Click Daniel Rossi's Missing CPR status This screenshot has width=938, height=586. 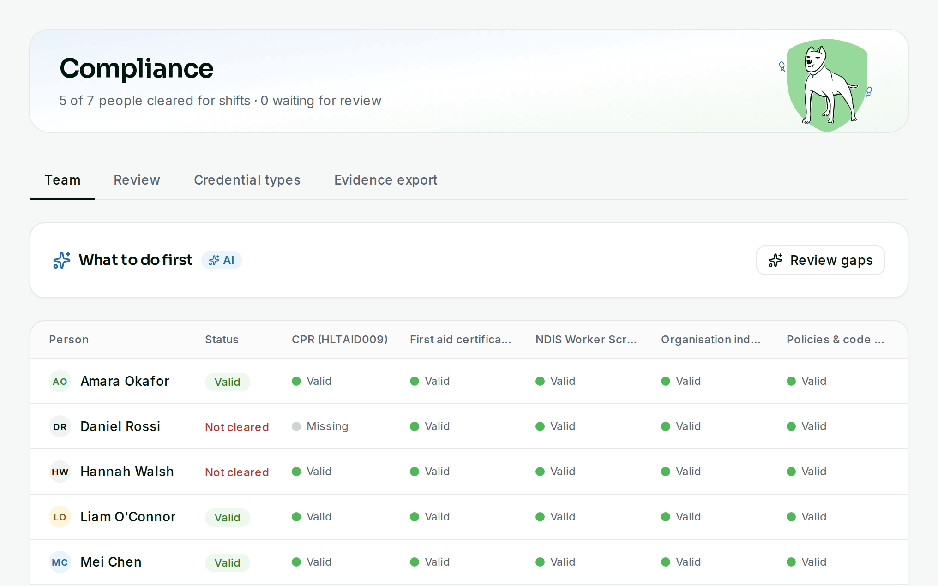tap(320, 426)
